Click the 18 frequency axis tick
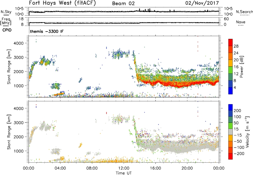 (22, 19)
